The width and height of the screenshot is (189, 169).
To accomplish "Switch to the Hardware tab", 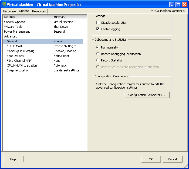I will [9, 11].
